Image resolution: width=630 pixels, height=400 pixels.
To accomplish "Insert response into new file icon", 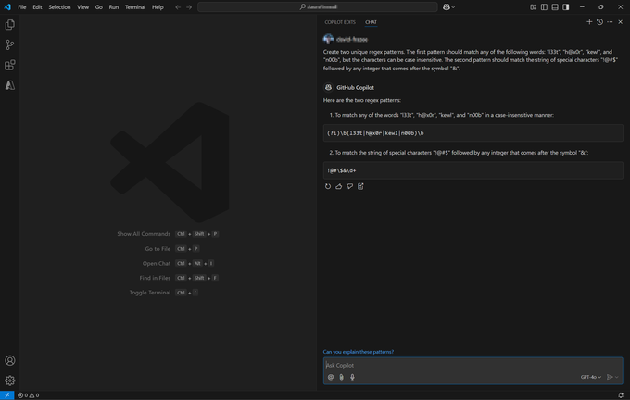I will [360, 186].
